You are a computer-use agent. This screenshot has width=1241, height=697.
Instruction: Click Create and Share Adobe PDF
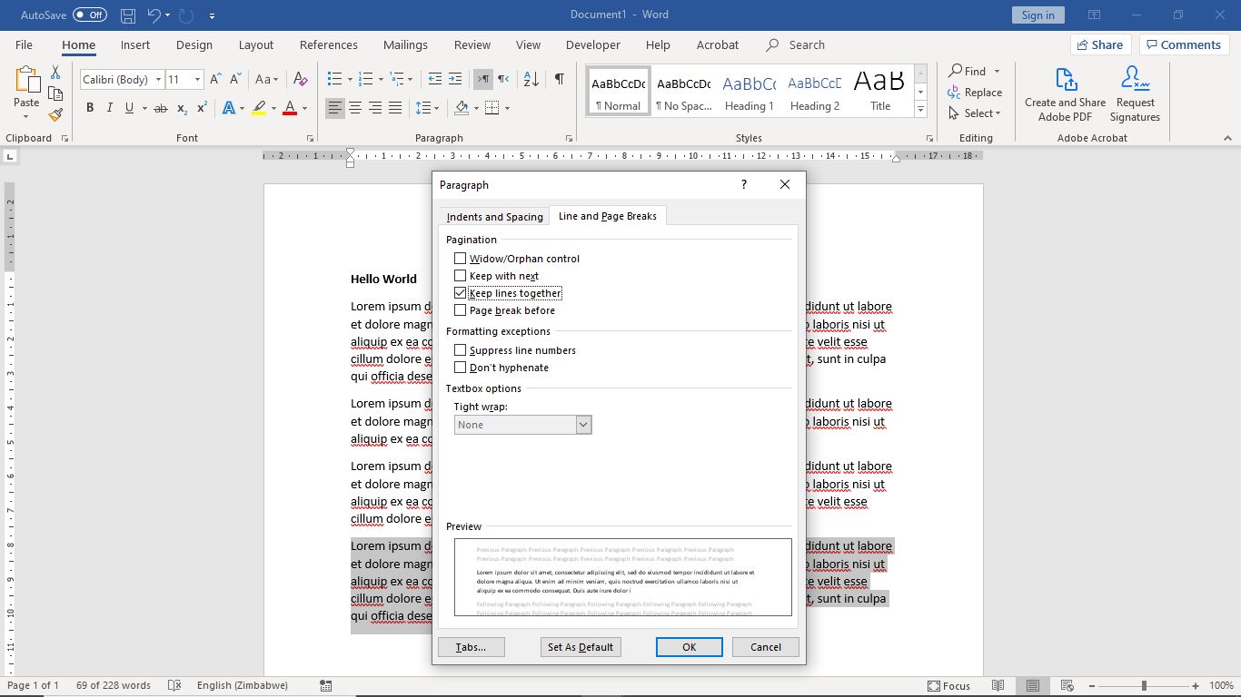coord(1066,93)
